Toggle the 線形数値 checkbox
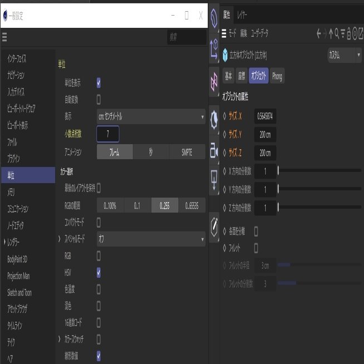 [x=99, y=356]
